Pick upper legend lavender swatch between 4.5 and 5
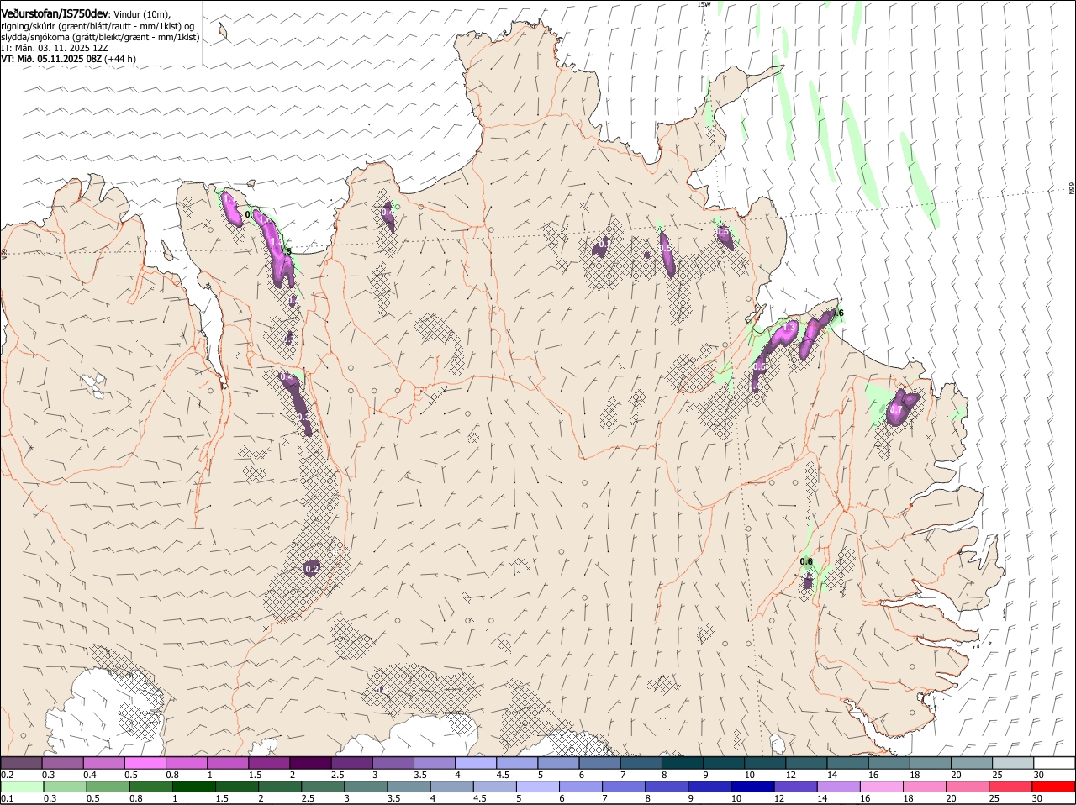This screenshot has width=1076, height=805. pyautogui.click(x=518, y=763)
